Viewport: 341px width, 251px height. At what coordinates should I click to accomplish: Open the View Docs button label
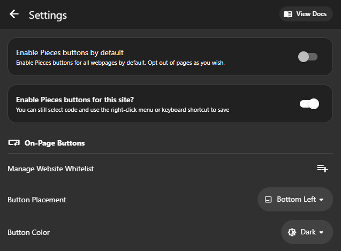[x=311, y=14]
